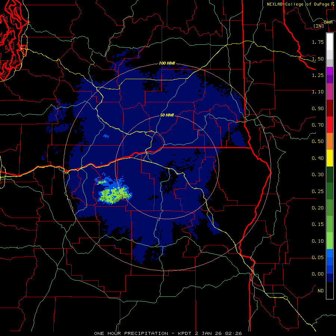Click the white top legend color block
Image resolution: width=336 pixels, height=336 pixels.
pyautogui.click(x=330, y=42)
